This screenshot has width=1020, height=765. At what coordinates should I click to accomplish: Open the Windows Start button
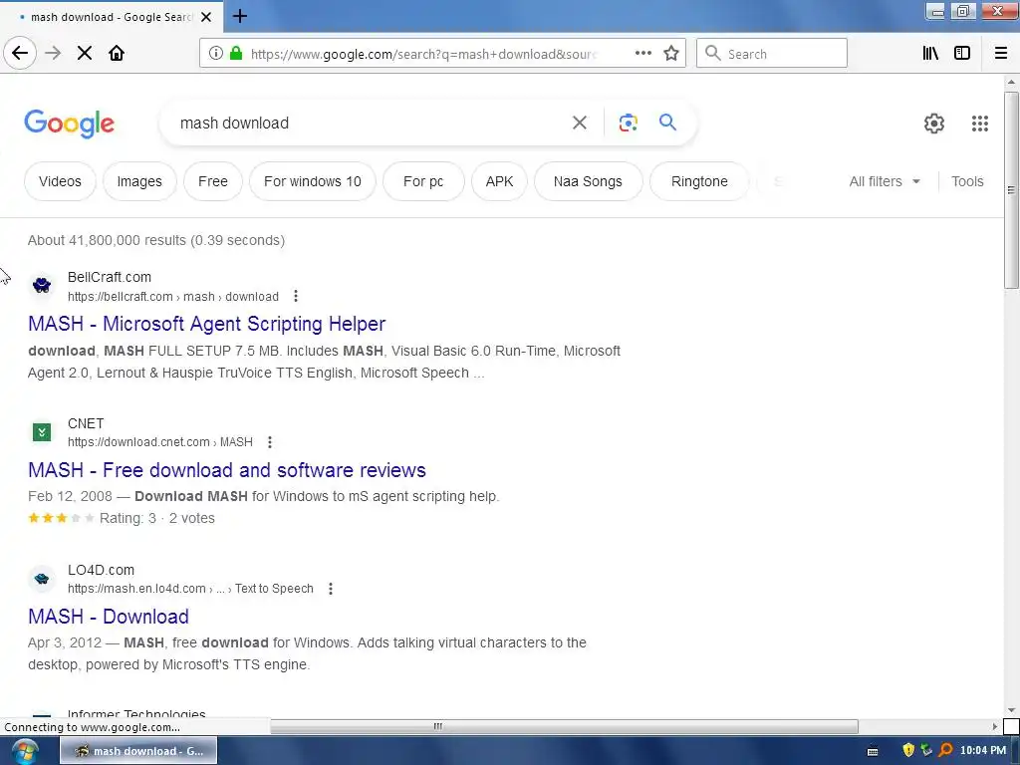pos(24,751)
